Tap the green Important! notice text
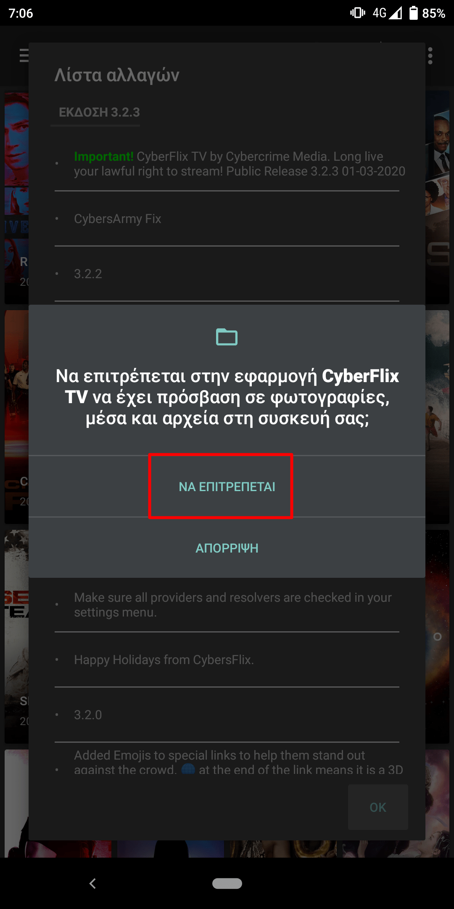454x909 pixels. [104, 157]
